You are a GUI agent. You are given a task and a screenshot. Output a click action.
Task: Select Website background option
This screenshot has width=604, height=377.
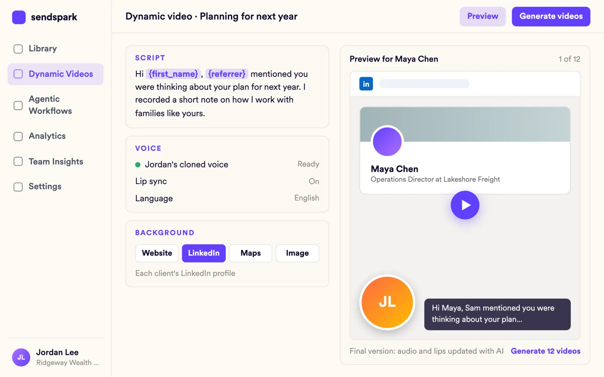coord(157,253)
